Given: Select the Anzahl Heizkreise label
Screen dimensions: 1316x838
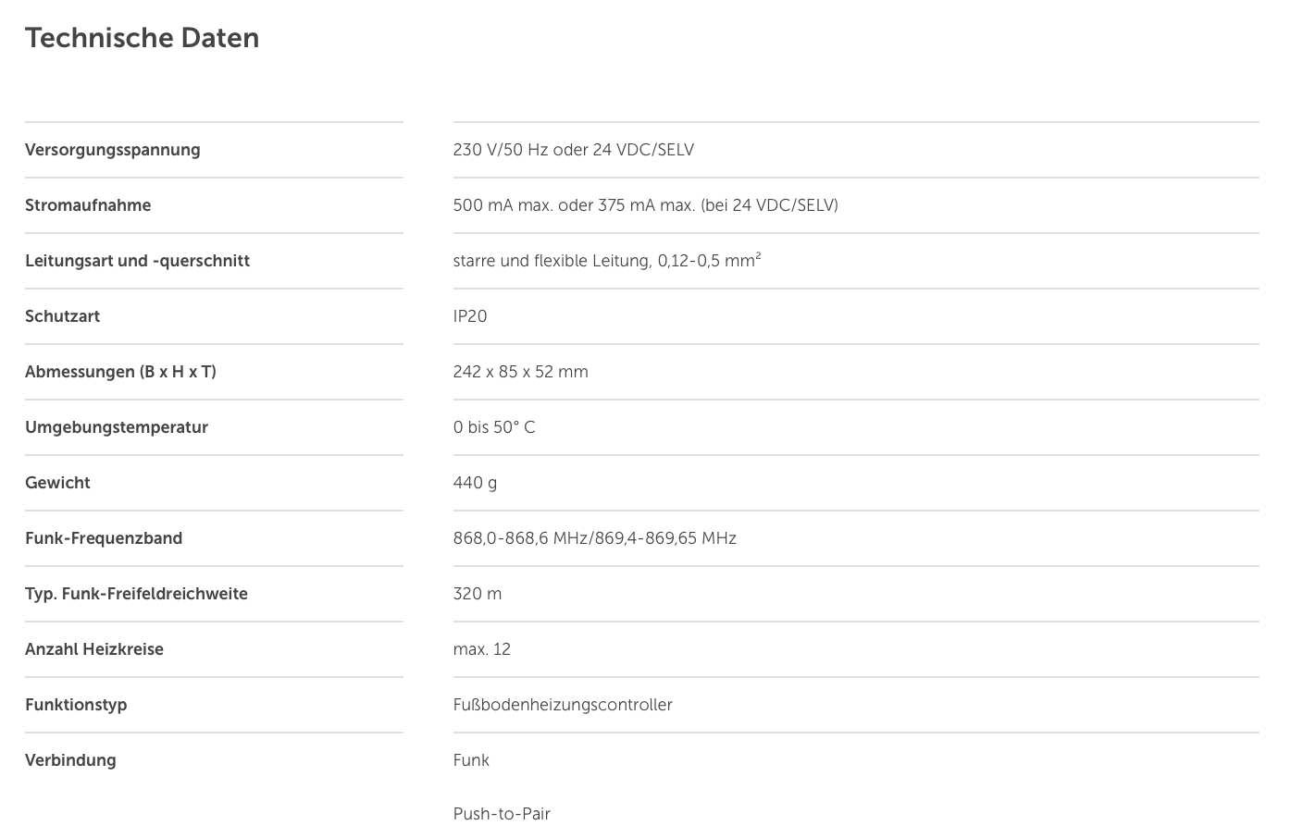Looking at the screenshot, I should pos(94,649).
